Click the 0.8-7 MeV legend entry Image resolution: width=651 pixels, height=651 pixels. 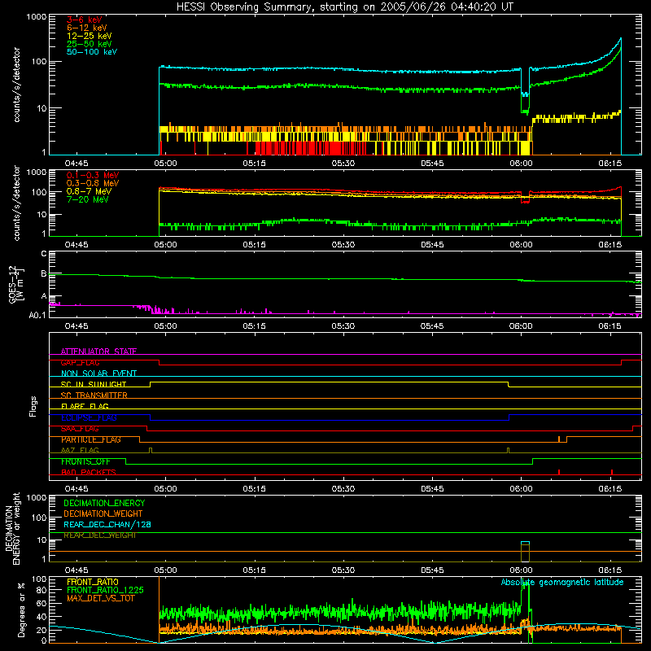click(x=89, y=191)
